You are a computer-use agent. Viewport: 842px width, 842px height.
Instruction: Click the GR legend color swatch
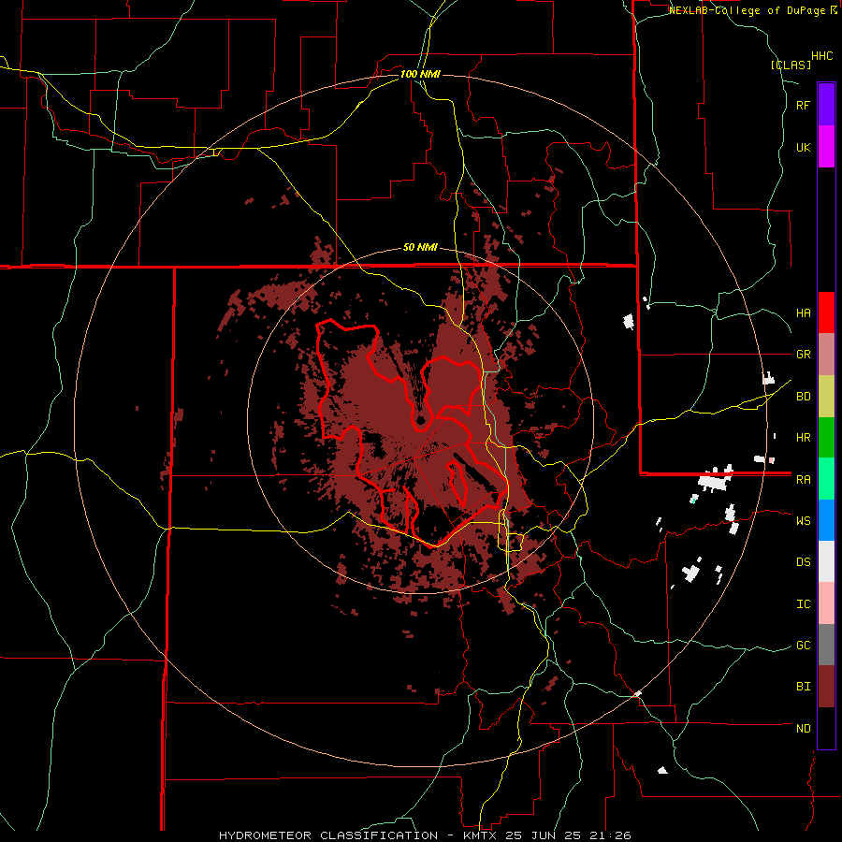tap(826, 355)
